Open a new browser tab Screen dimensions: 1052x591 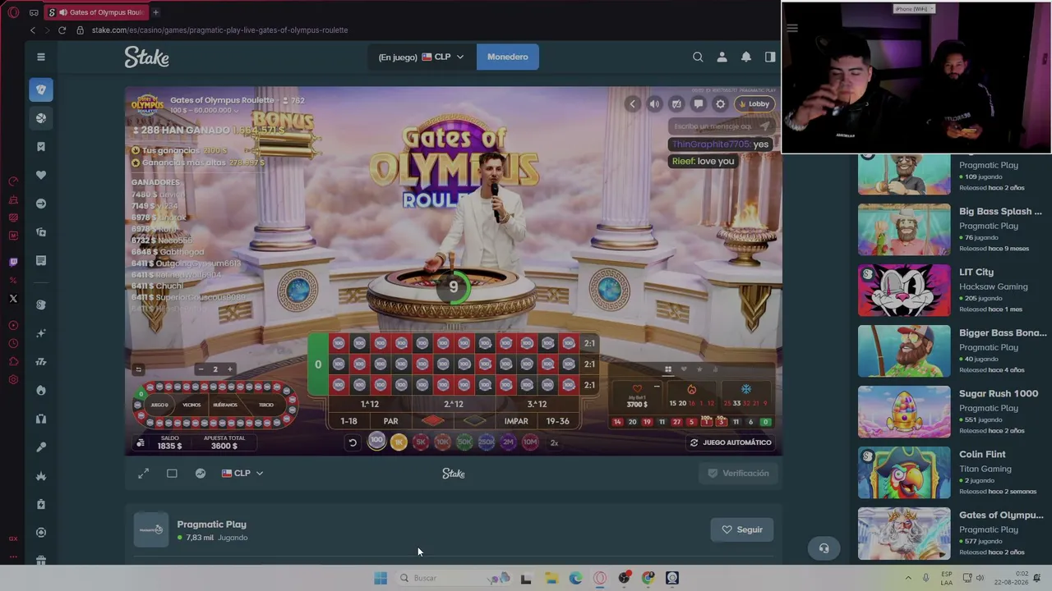click(155, 12)
